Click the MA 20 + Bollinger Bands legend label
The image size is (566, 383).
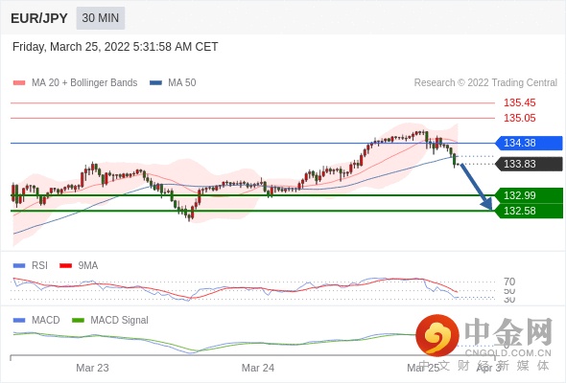(84, 83)
